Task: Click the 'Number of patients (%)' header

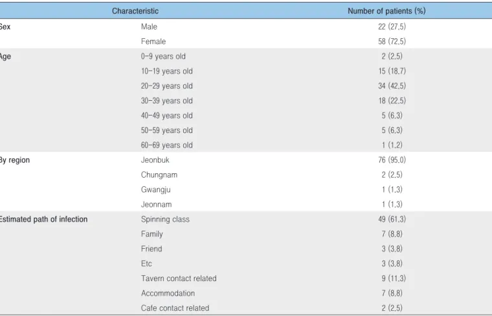Action: [386, 11]
